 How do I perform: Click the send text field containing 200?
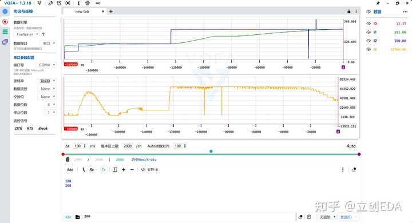189,217
